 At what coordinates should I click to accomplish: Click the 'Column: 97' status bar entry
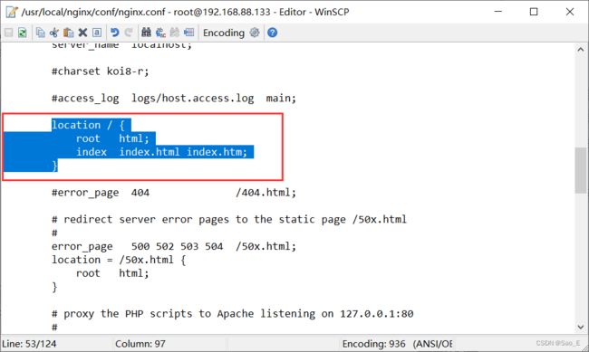click(140, 344)
